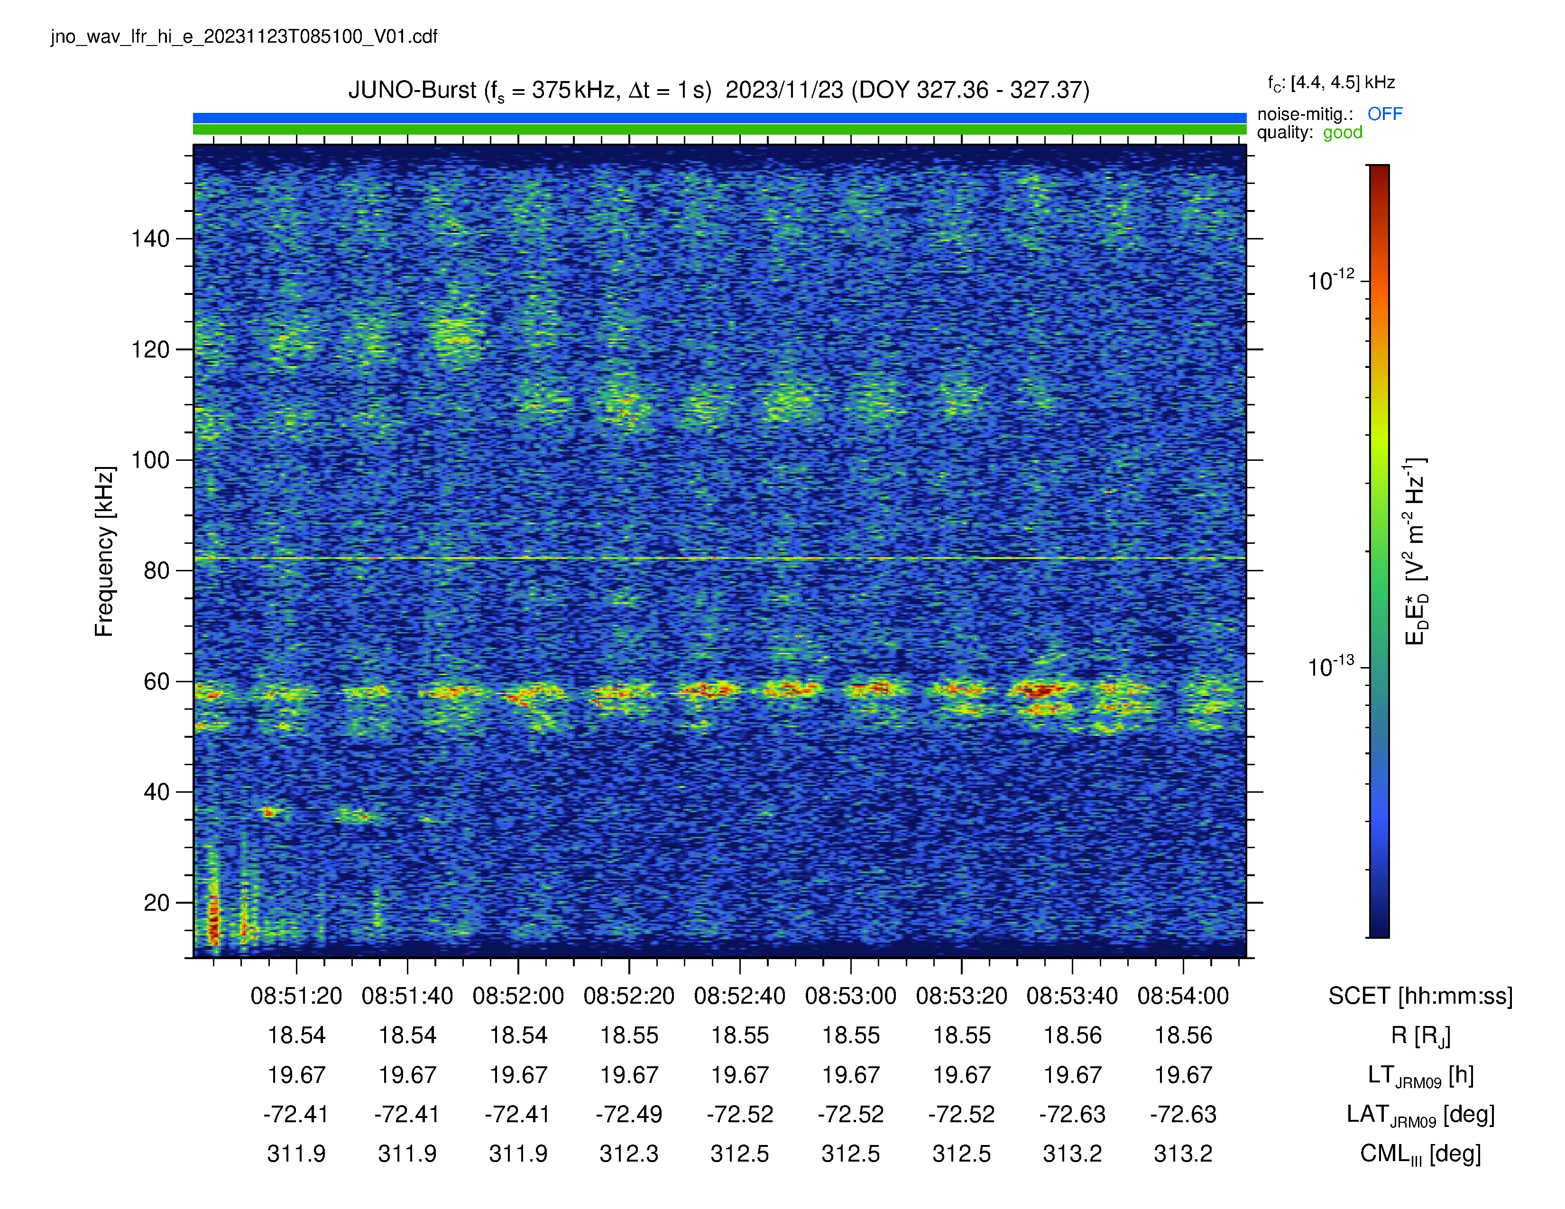Click the 08:52:40 time axis label
Image resolution: width=1565 pixels, height=1209 pixels.
(x=739, y=996)
